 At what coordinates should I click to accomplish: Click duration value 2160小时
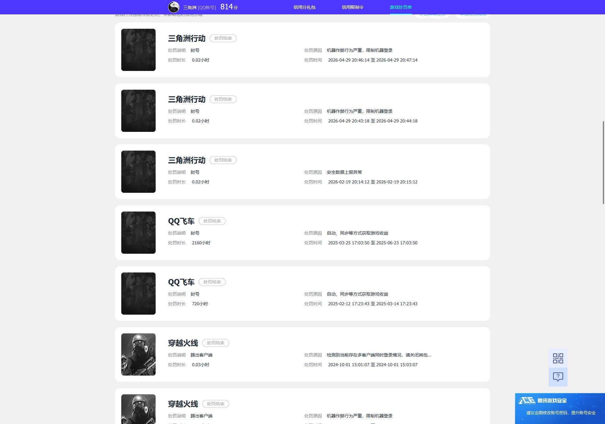[201, 243]
